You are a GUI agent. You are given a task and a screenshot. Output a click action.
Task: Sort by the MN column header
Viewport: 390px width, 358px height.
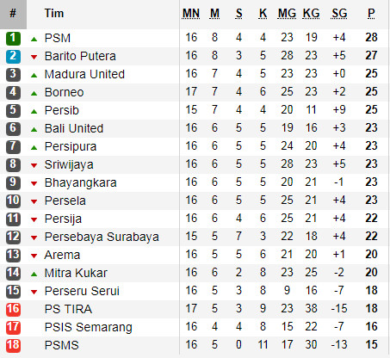coord(191,14)
